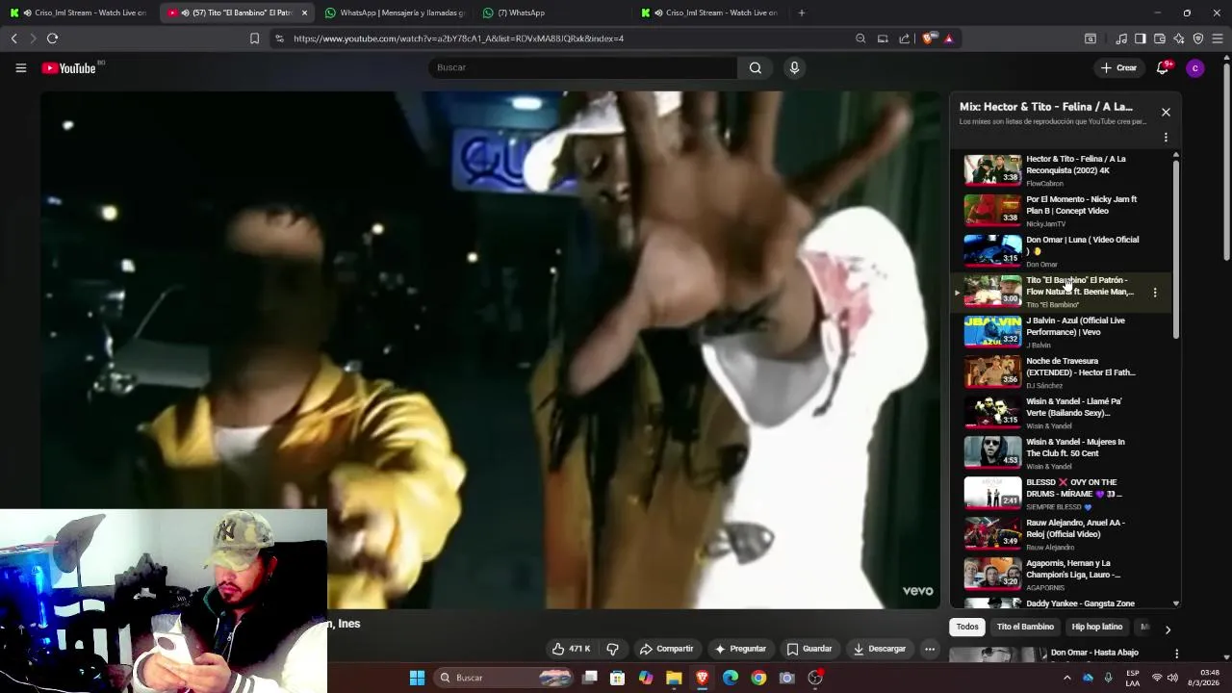
Task: Open YouTube notifications bell
Action: (1163, 67)
